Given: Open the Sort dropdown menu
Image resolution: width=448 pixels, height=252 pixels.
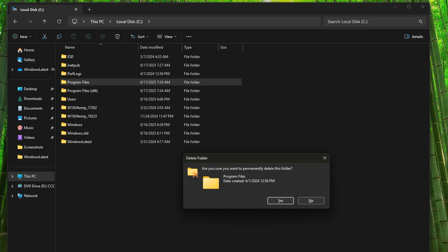Looking at the screenshot, I should pyautogui.click(x=140, y=36).
